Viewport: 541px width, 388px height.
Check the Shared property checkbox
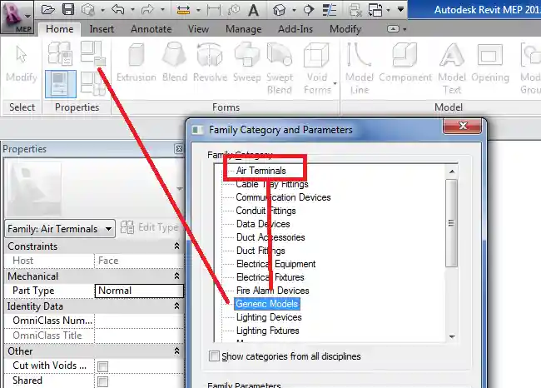103,381
